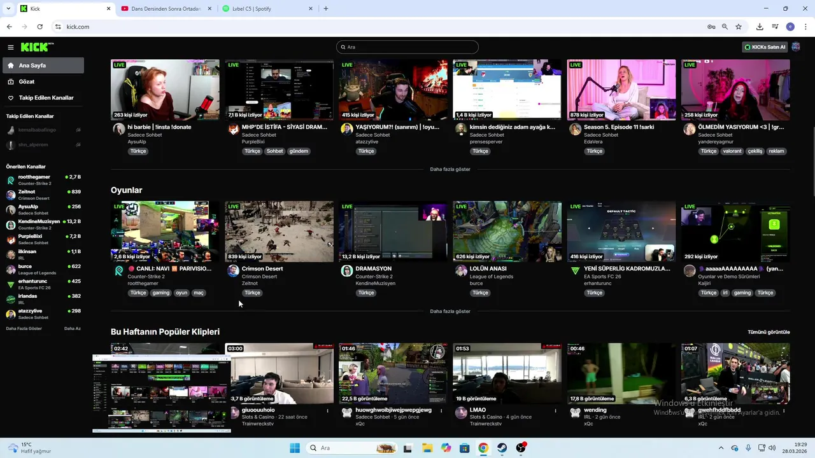
Task: Open roottthegamer recommended channel avatar
Action: click(11, 180)
